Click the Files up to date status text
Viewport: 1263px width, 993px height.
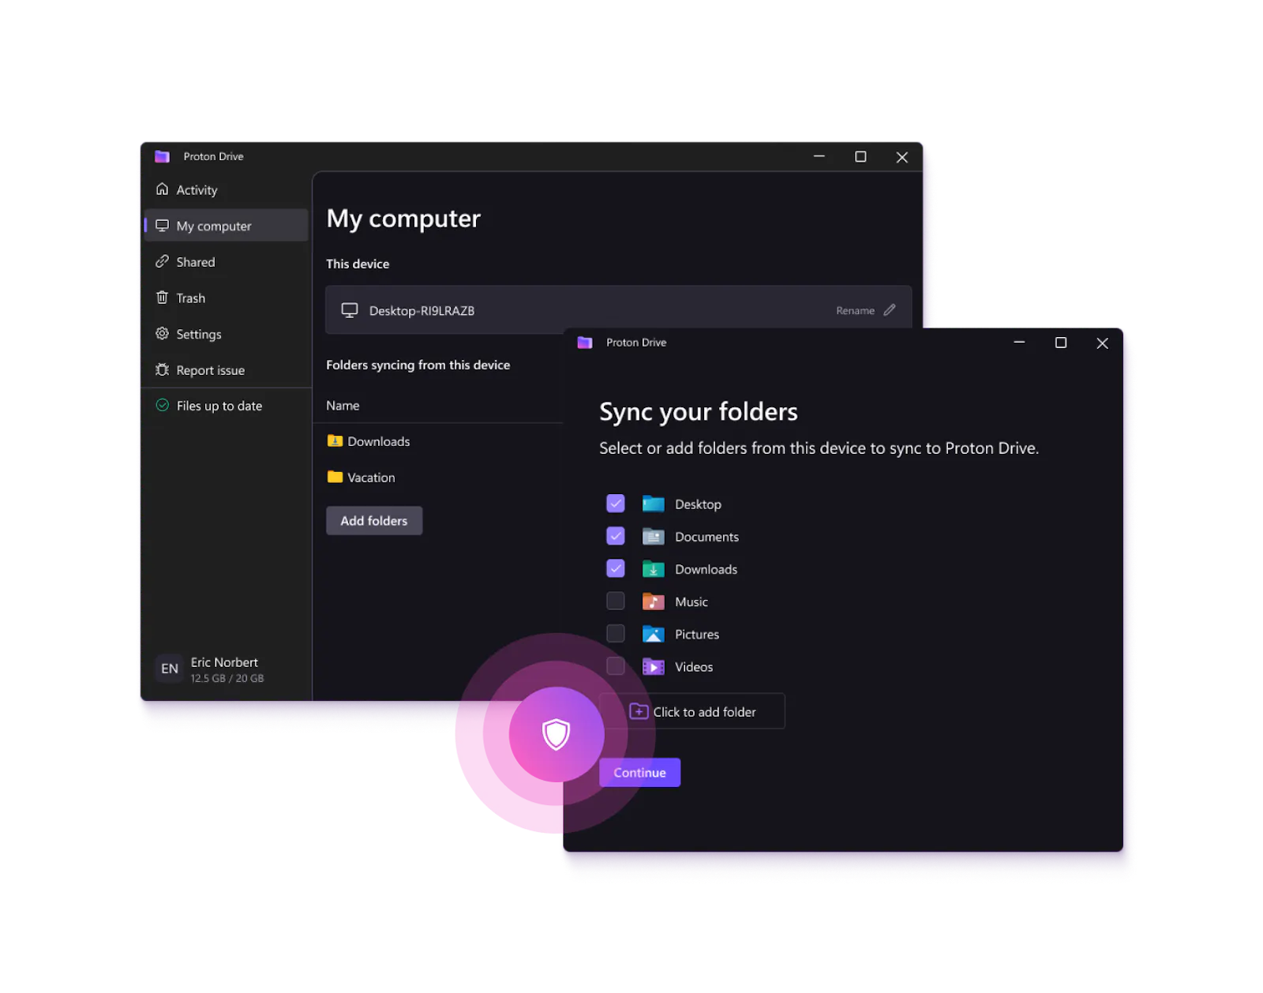(219, 406)
